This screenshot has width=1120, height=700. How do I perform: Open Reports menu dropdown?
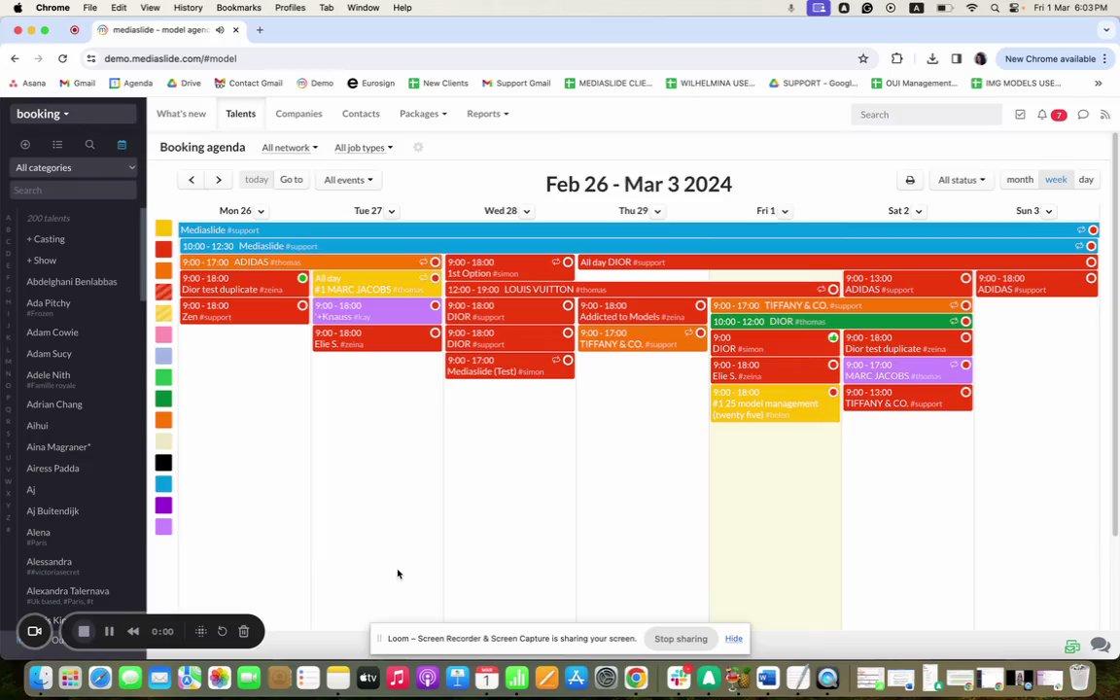tap(488, 114)
